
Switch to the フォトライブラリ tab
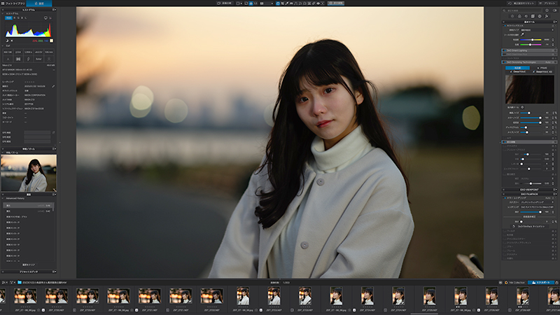pos(13,3)
